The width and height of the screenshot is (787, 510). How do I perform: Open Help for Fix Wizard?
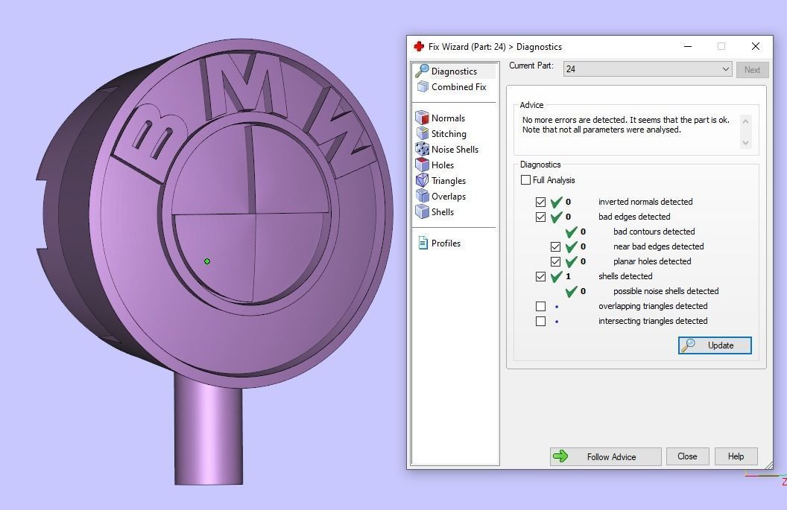pyautogui.click(x=736, y=456)
